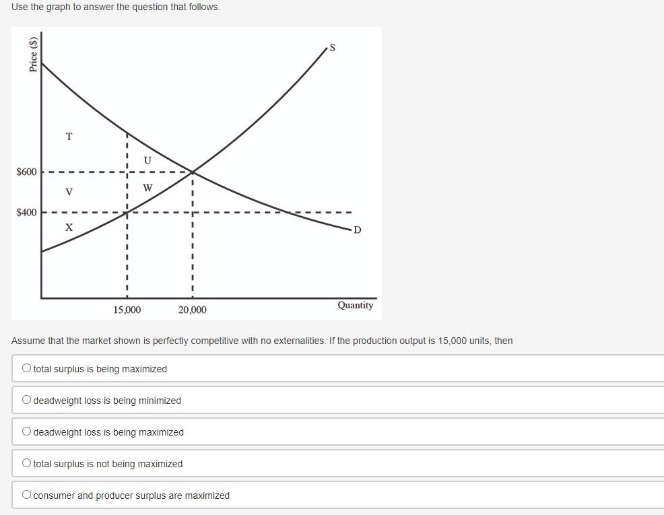Select radio option 'total surplus is being maximized'
Image resolution: width=664 pixels, height=515 pixels.
tap(26, 368)
